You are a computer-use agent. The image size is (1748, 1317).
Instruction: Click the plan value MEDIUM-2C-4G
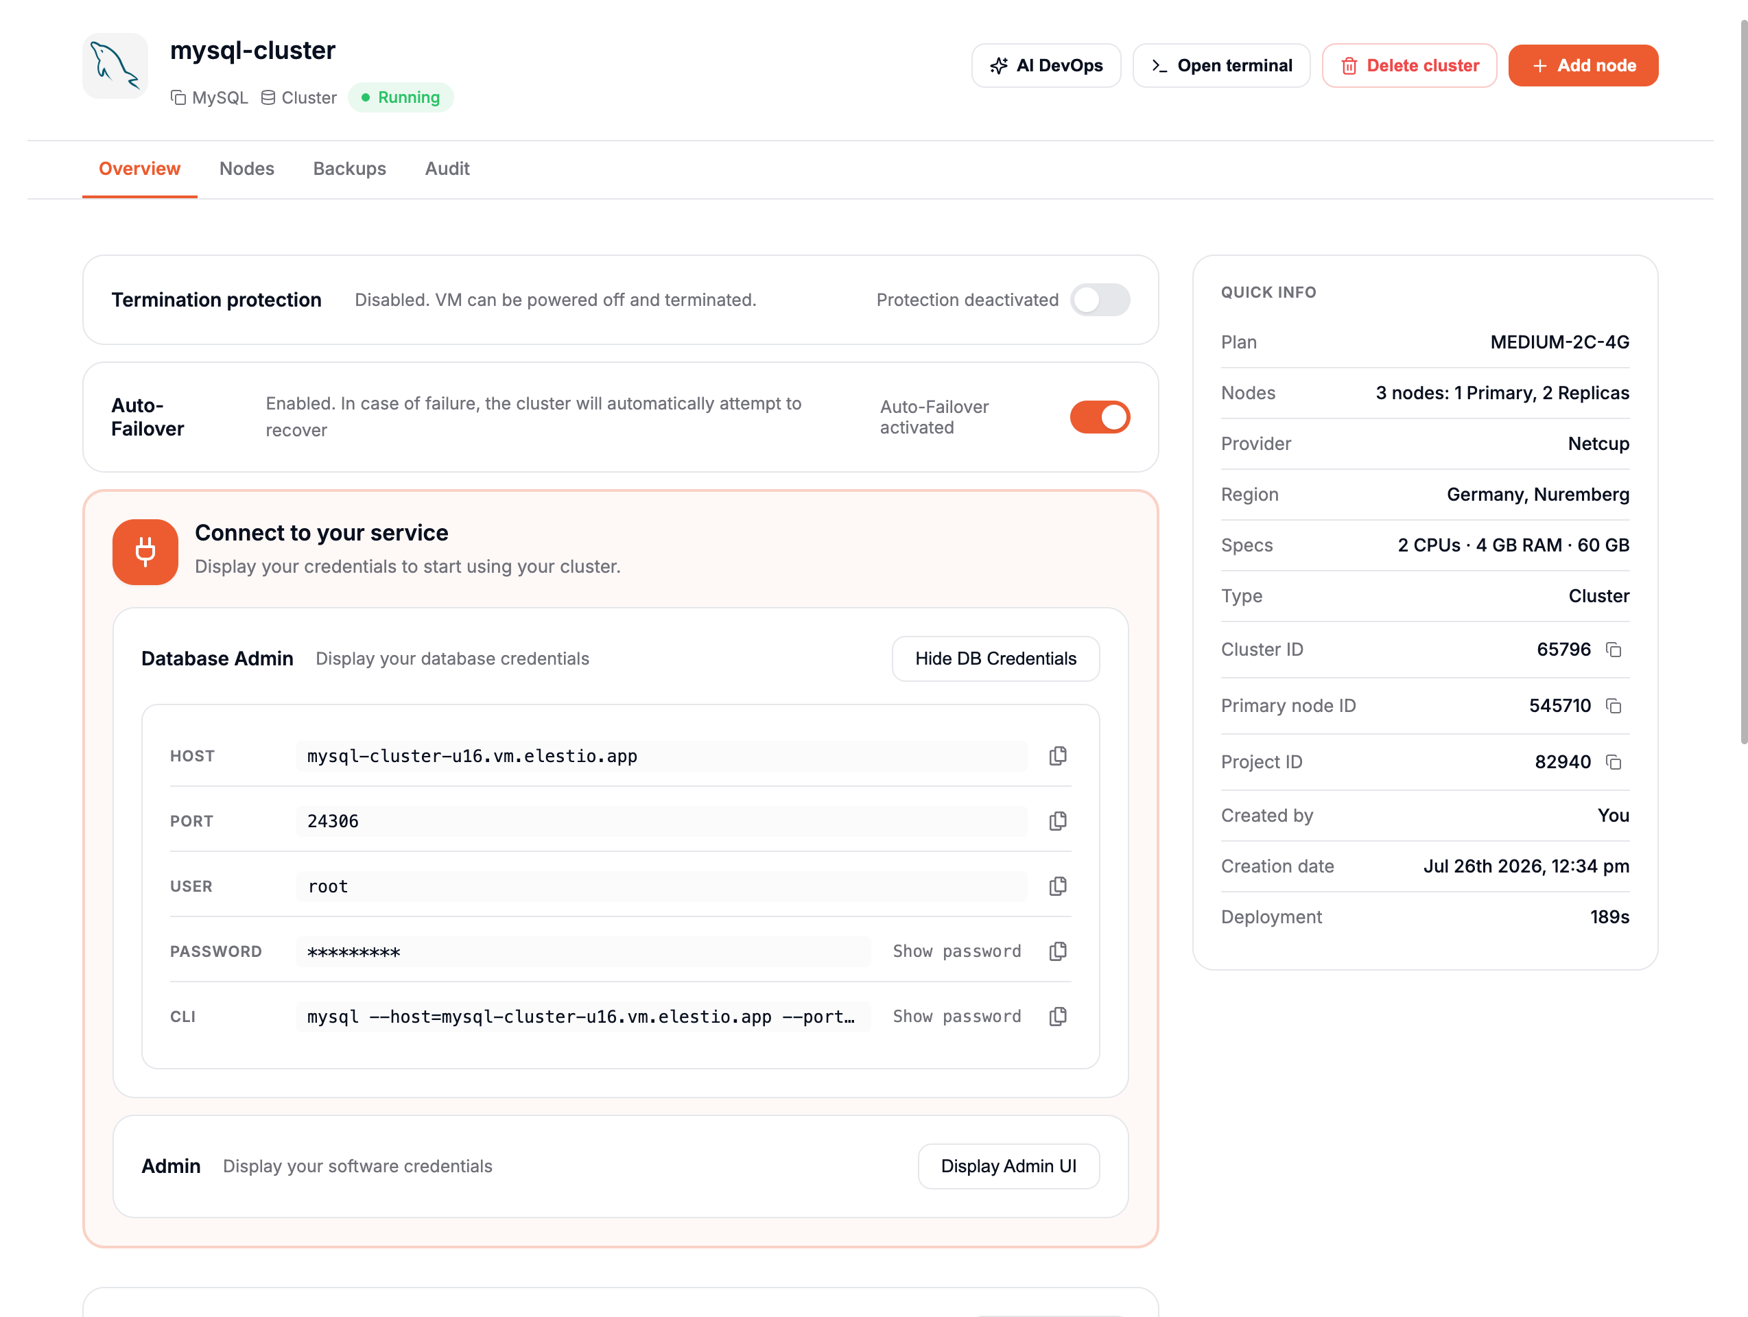(x=1560, y=342)
